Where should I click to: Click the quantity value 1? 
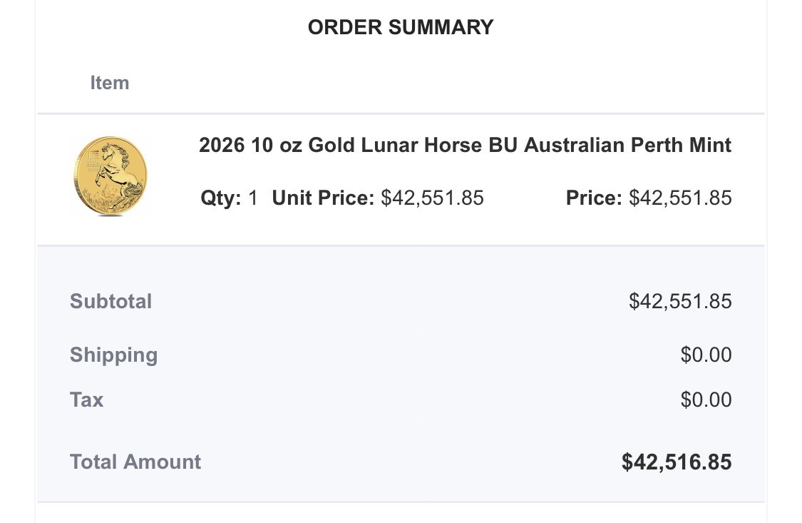click(253, 198)
